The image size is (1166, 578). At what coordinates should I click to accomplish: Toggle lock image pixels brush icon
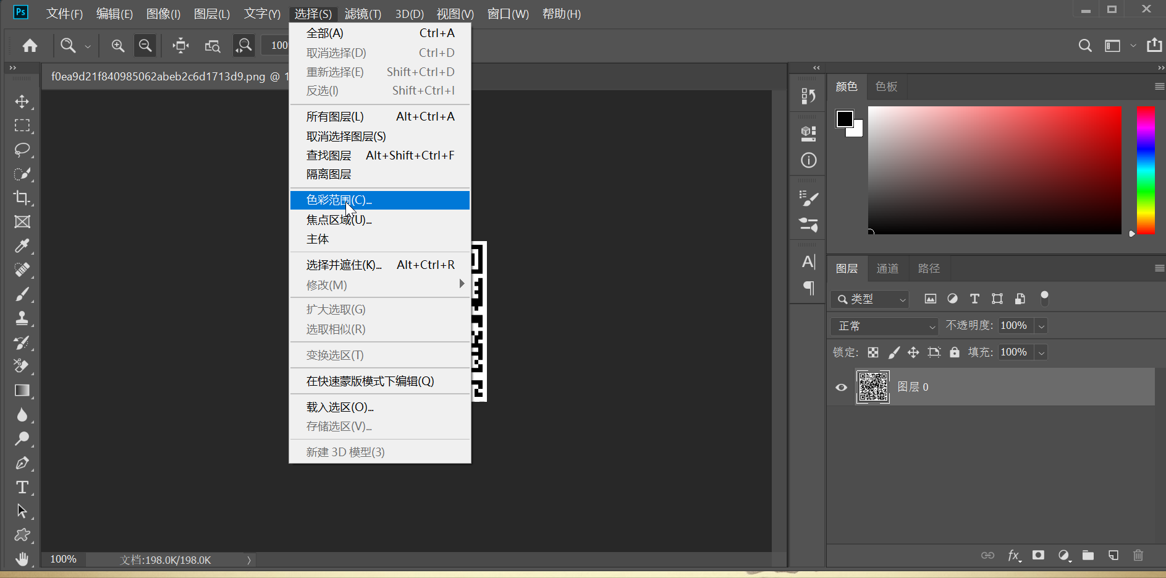pyautogui.click(x=894, y=352)
